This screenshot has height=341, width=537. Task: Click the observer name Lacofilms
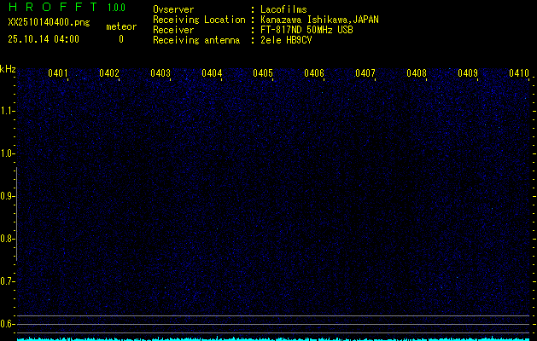pyautogui.click(x=287, y=9)
